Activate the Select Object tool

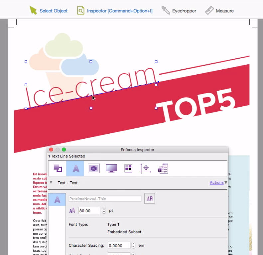click(x=49, y=11)
